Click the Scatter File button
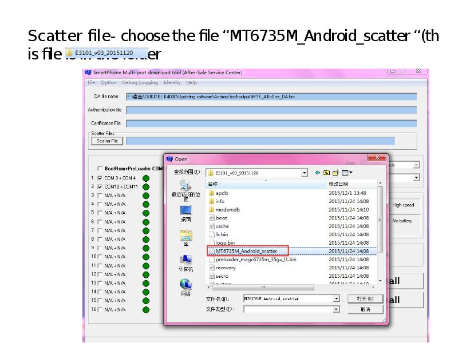Viewport: 458px width, 343px height. point(107,141)
